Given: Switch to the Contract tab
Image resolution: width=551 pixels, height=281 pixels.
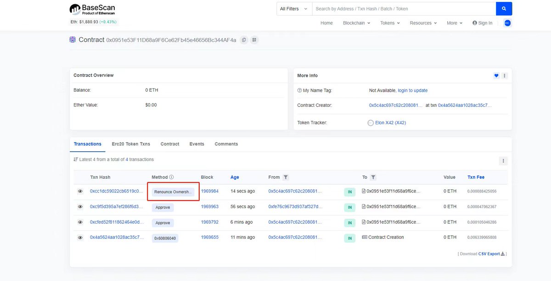Looking at the screenshot, I should pyautogui.click(x=170, y=144).
